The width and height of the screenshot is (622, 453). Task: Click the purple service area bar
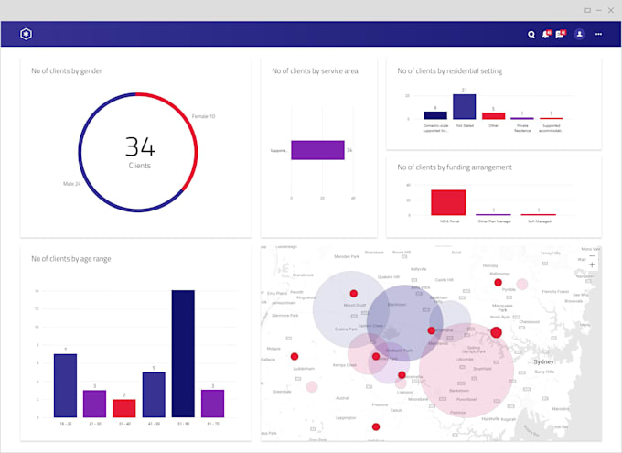click(x=317, y=150)
